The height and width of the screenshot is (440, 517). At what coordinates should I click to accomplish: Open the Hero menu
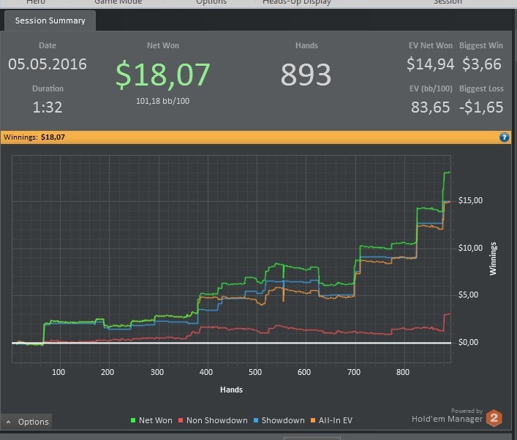(x=36, y=2)
